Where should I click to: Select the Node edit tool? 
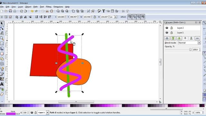pos(2,28)
